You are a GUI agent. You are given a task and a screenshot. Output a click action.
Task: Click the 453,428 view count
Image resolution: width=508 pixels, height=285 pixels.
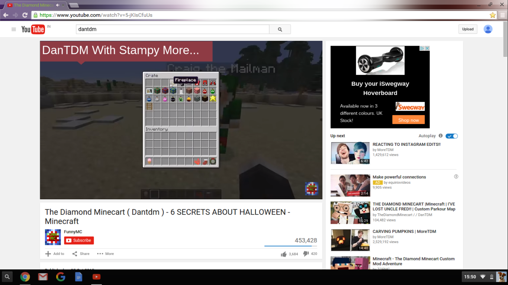click(x=306, y=240)
